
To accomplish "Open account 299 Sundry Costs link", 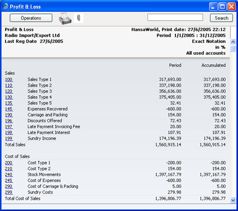I will pos(8,192).
